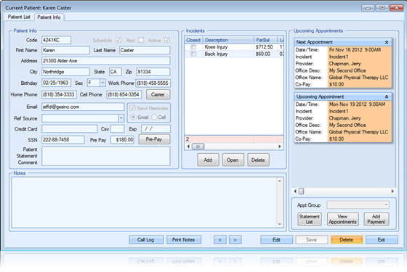This screenshot has height=272, width=407.
Task: Click the Zip field
Action: click(x=153, y=72)
